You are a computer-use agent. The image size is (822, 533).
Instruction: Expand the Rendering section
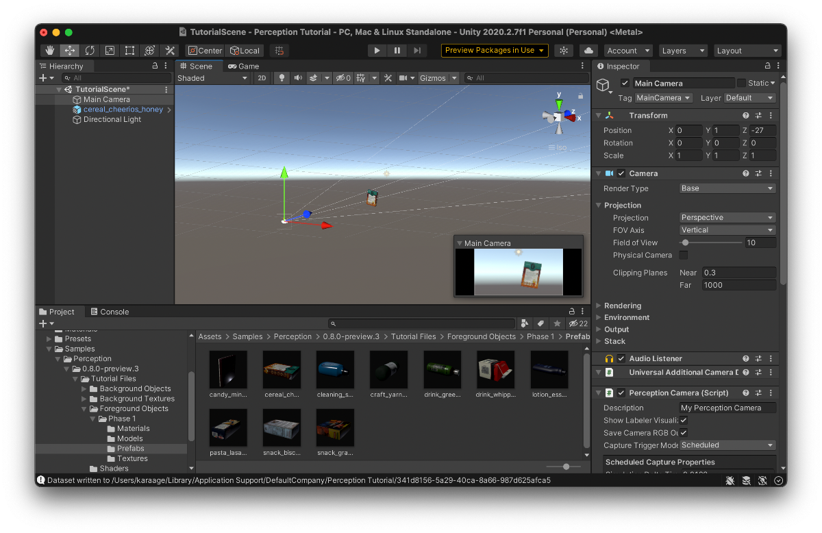click(622, 306)
